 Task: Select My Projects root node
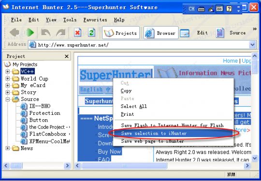(x=25, y=64)
